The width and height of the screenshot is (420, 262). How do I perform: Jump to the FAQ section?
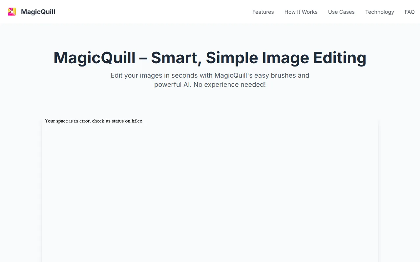tap(409, 12)
